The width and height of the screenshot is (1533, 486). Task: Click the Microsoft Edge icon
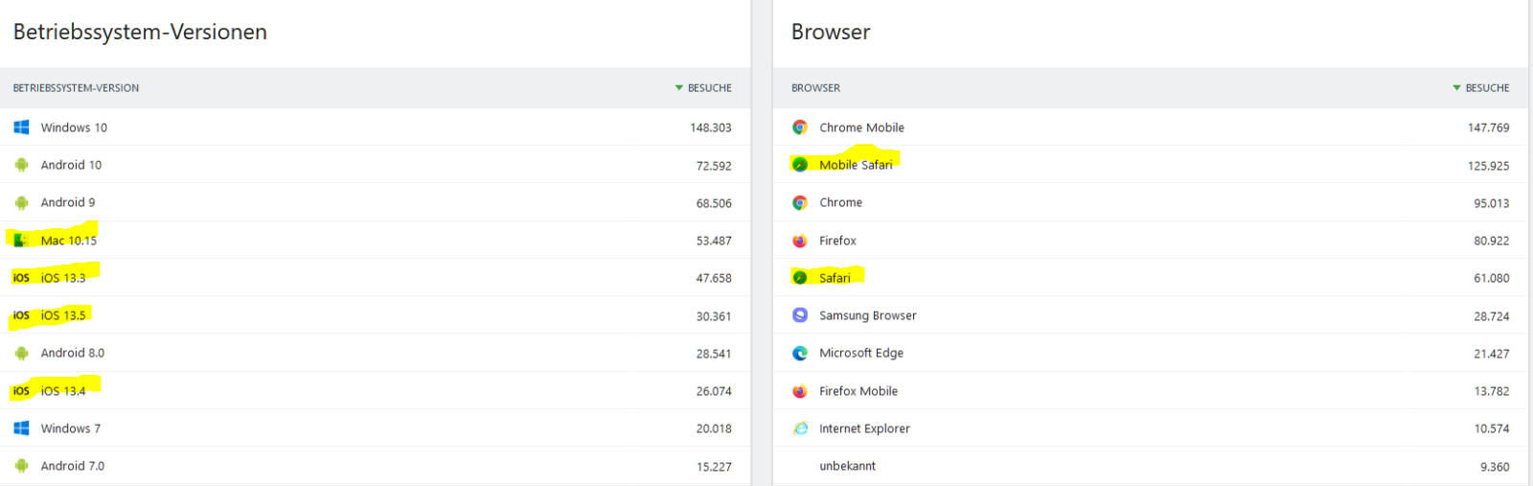pos(800,353)
